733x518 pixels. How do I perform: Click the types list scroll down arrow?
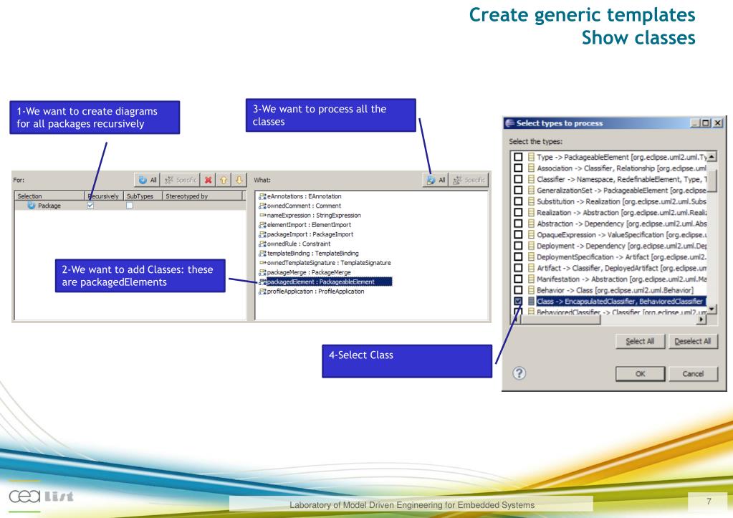coord(712,309)
